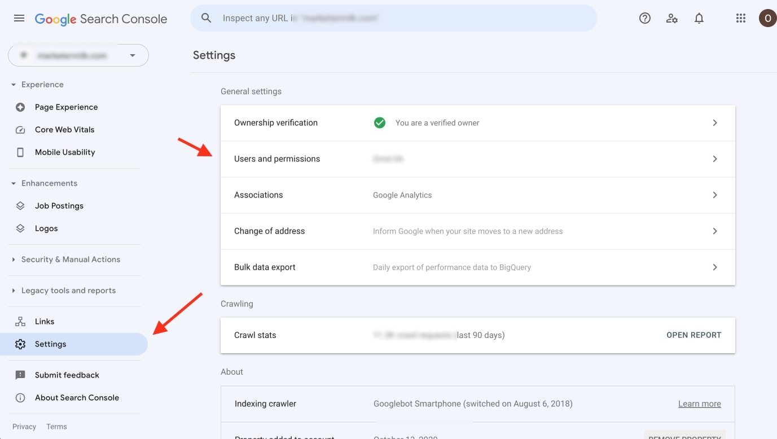This screenshot has width=777, height=439.
Task: Click the URL inspection search field
Action: (395, 18)
